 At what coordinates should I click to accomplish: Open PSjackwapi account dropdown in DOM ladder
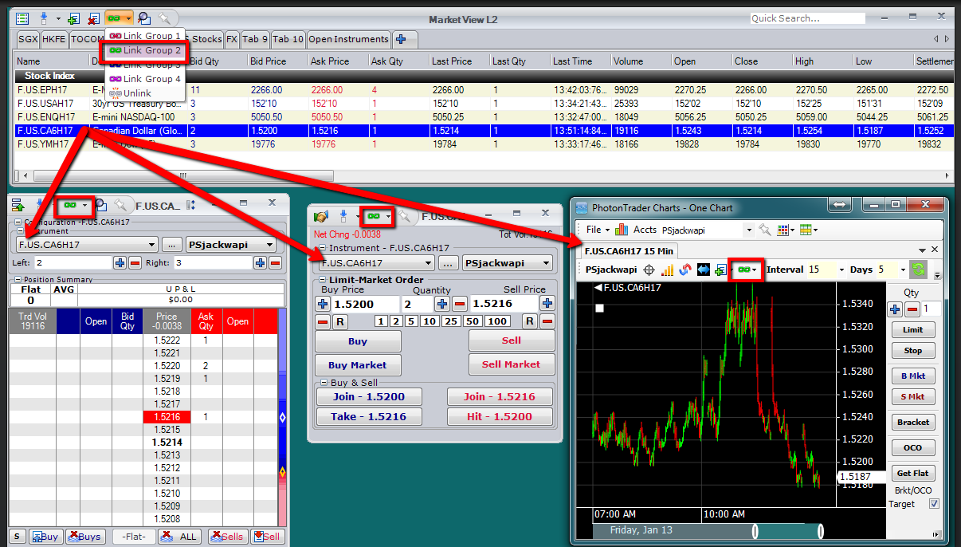coord(269,245)
